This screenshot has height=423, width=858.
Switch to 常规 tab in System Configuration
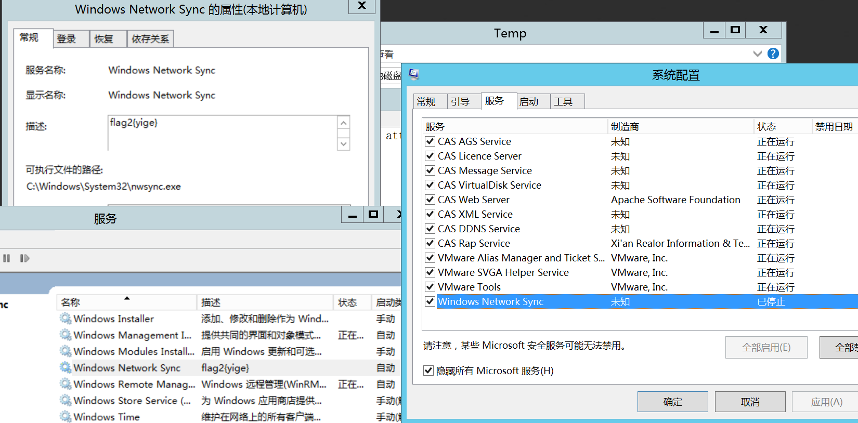pyautogui.click(x=430, y=101)
